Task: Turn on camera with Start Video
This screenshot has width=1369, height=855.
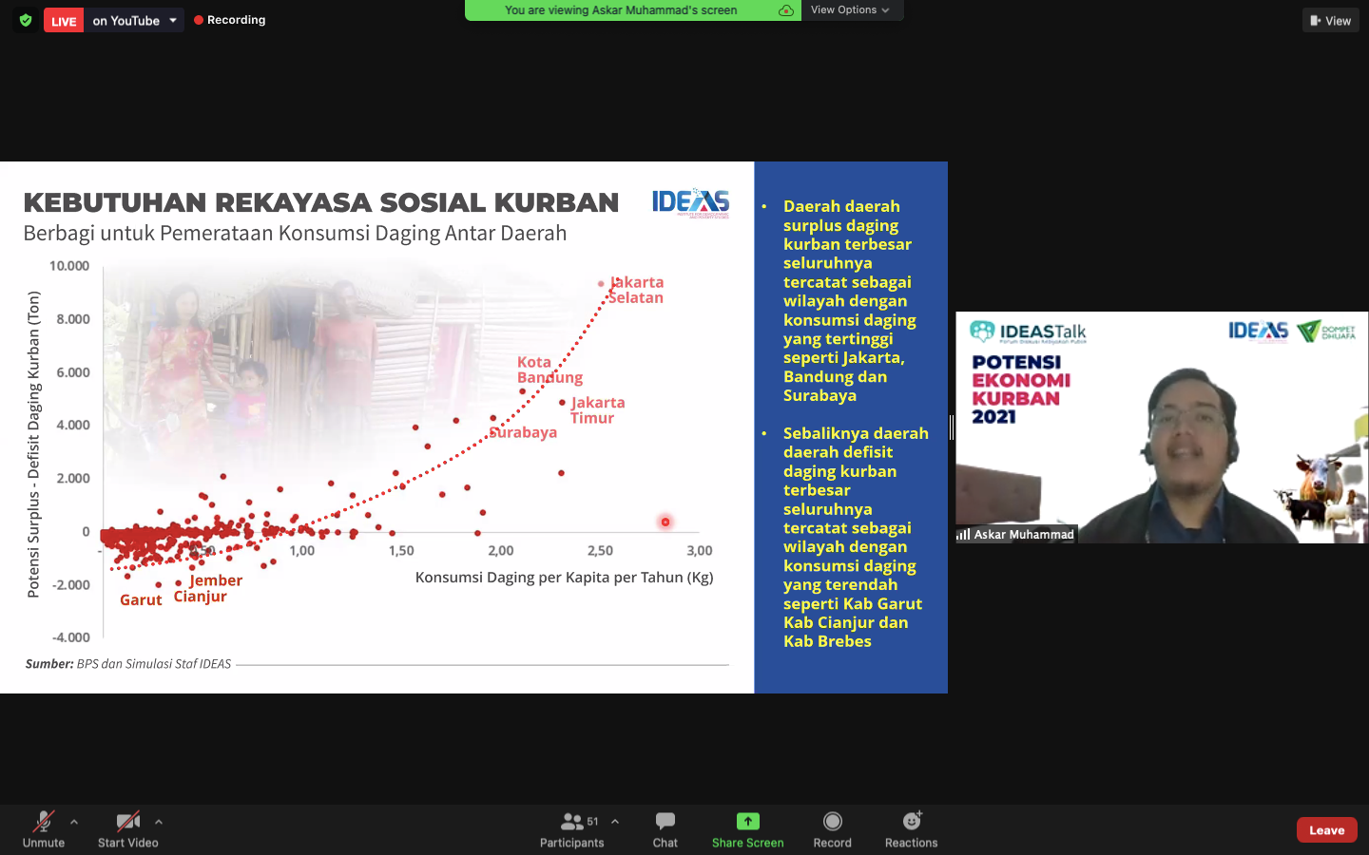Action: click(127, 822)
